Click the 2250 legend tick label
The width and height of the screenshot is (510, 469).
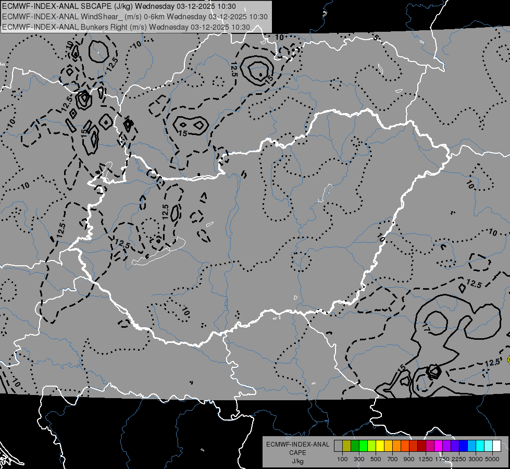(x=459, y=459)
